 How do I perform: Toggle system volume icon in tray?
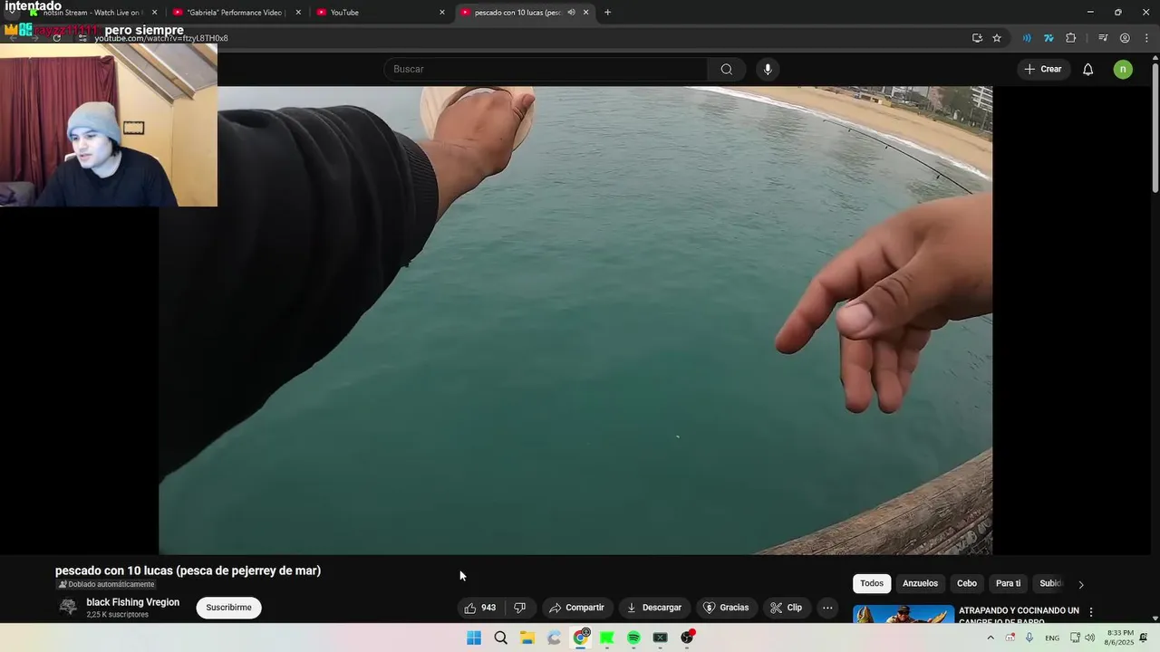(x=1089, y=638)
